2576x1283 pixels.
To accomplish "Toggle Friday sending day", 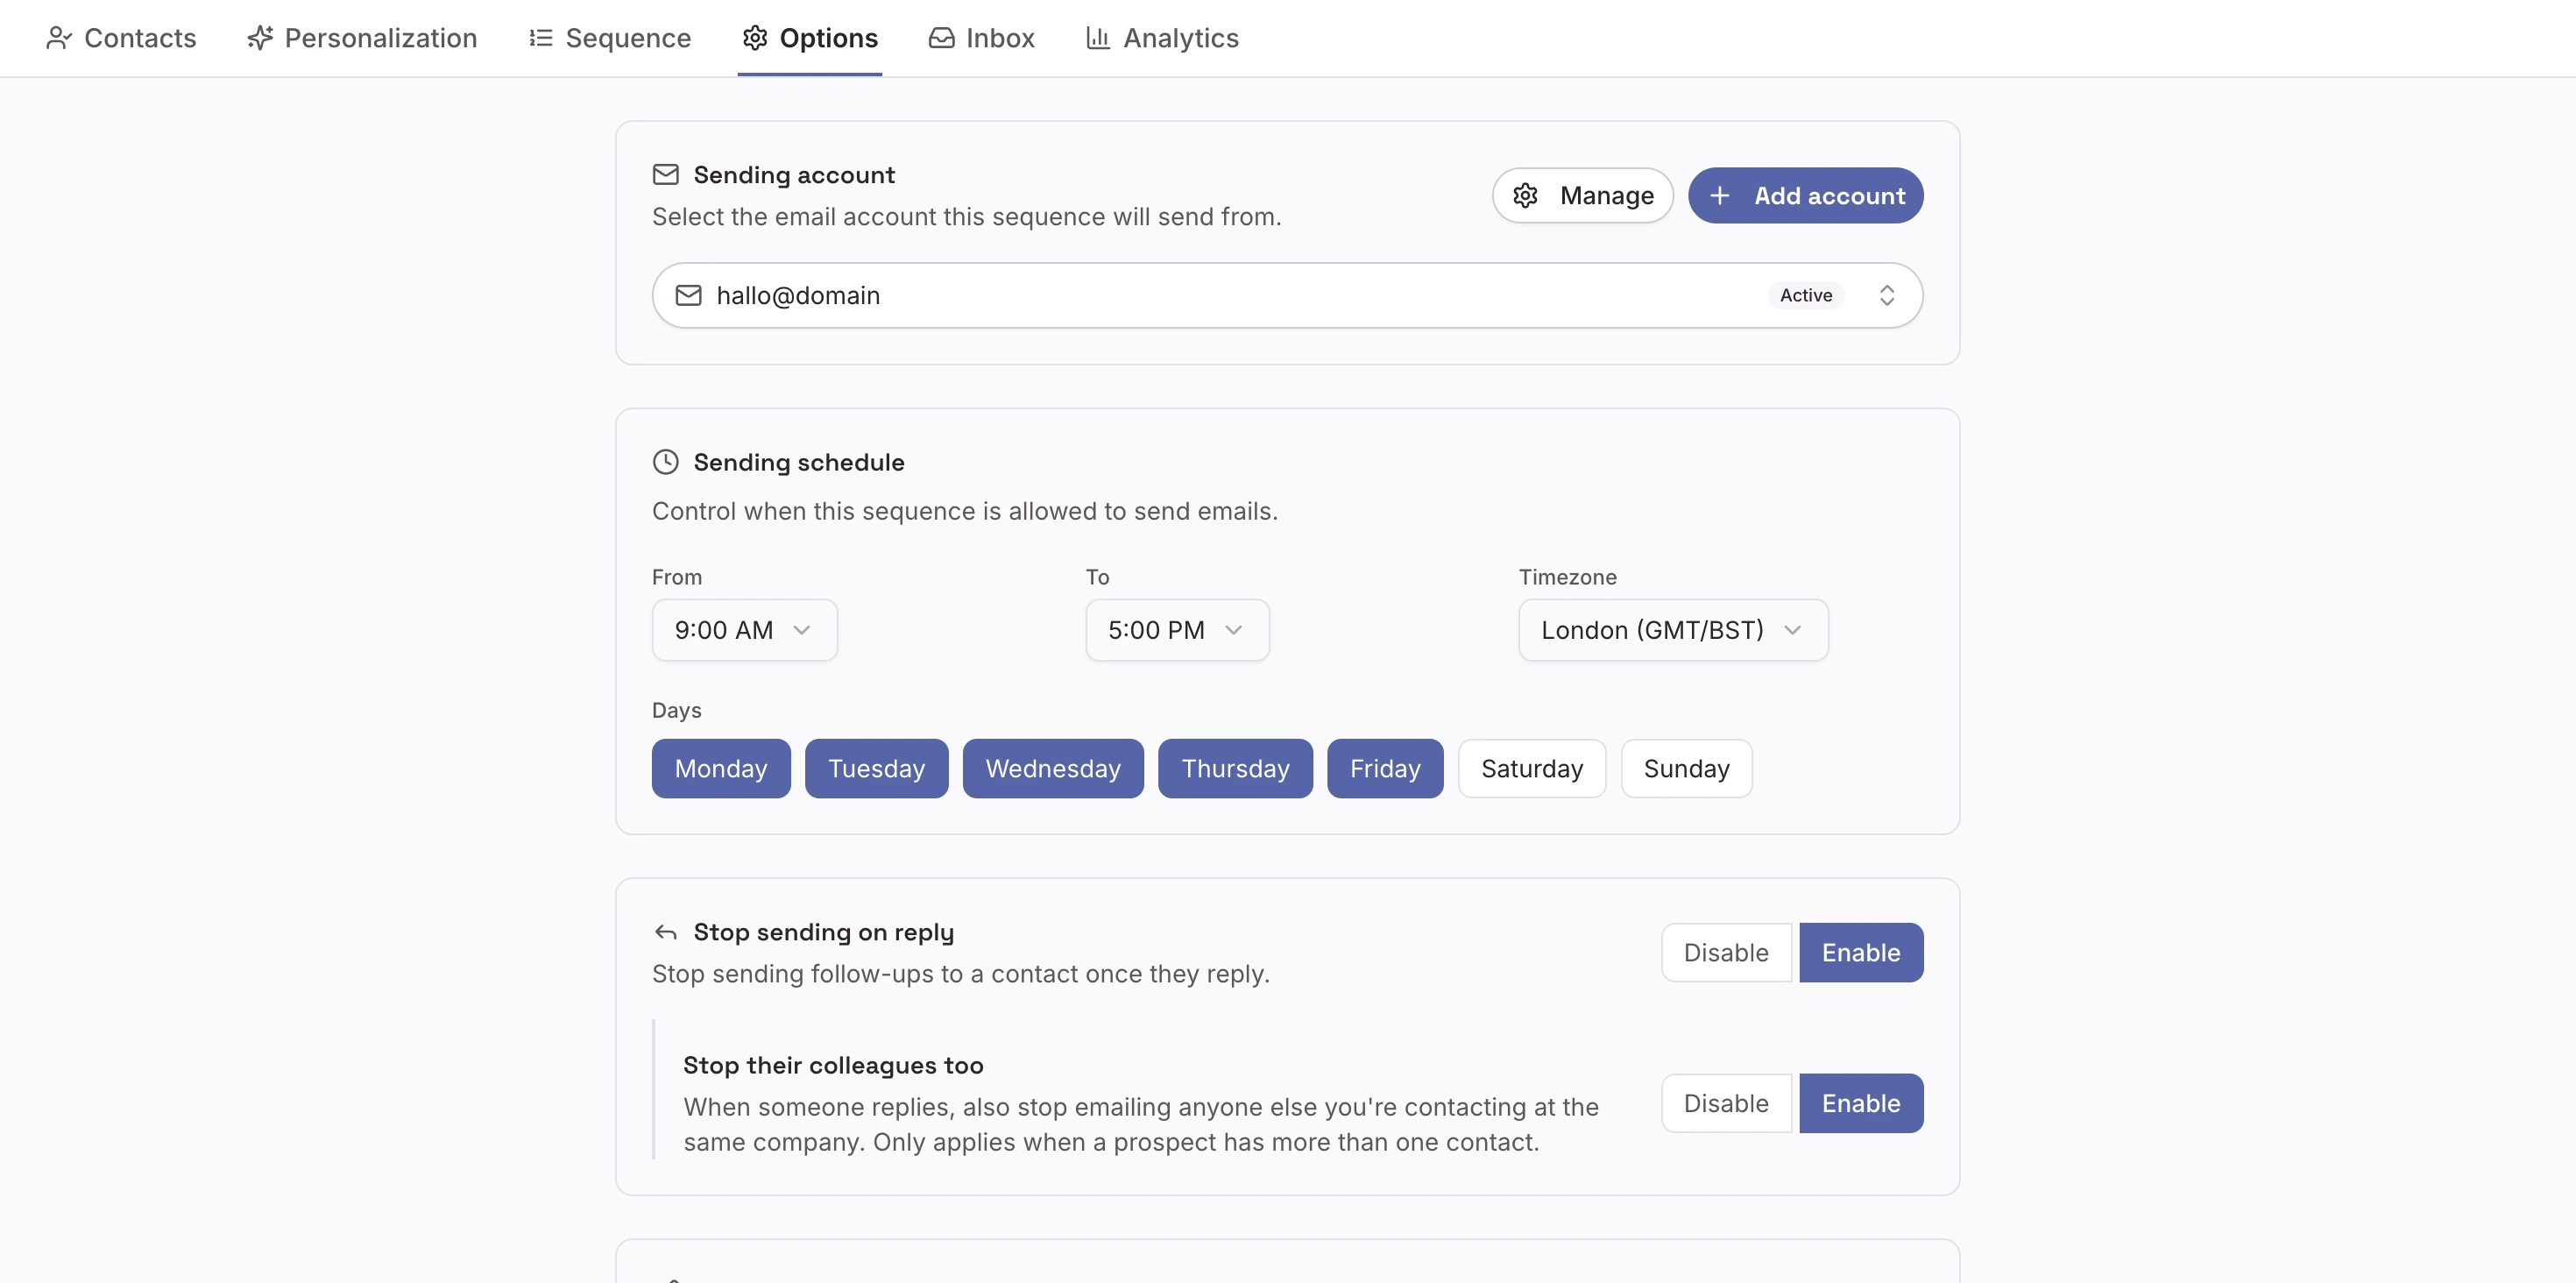I will click(1385, 768).
